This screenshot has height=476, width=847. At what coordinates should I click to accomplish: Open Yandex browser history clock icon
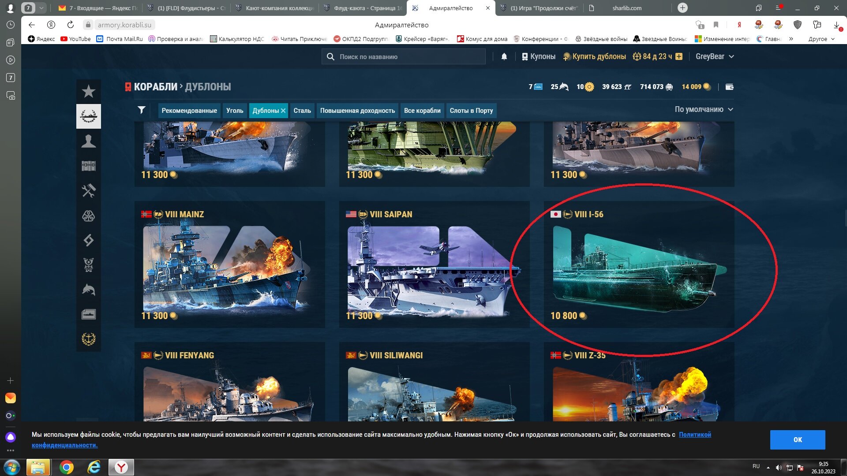click(x=11, y=25)
